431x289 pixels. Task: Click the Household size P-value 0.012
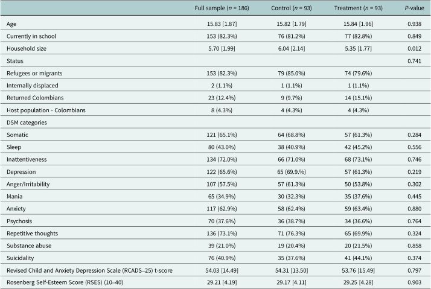tap(414, 49)
